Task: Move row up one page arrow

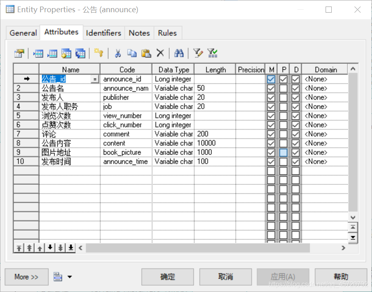Action: 29,248
